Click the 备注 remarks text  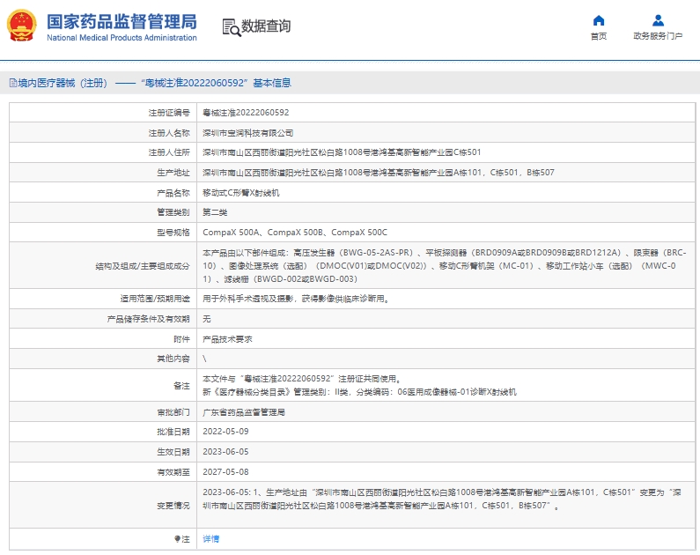click(x=359, y=385)
